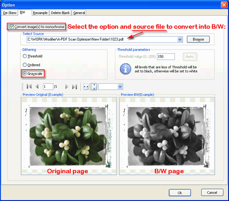Image resolution: width=229 pixels, height=201 pixels.
Task: Expand the Select Source path dropdown
Action: tap(180, 39)
